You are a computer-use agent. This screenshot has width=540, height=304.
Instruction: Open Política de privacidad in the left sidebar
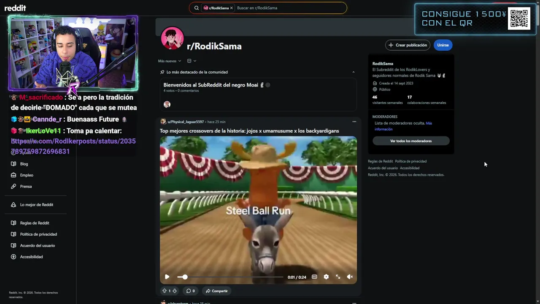[38, 234]
